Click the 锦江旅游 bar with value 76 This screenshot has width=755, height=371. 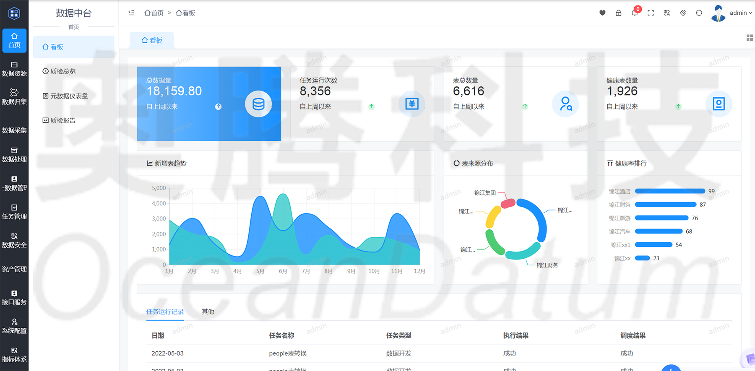pos(661,218)
